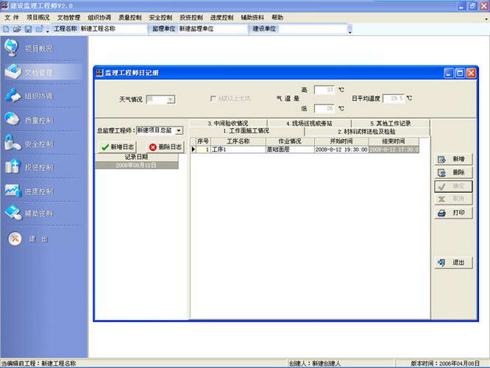Click the 2008-8-12 19:30:00 start time cell
The image size is (490, 368).
341,149
